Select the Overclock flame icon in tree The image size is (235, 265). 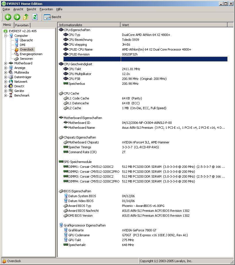[16, 49]
